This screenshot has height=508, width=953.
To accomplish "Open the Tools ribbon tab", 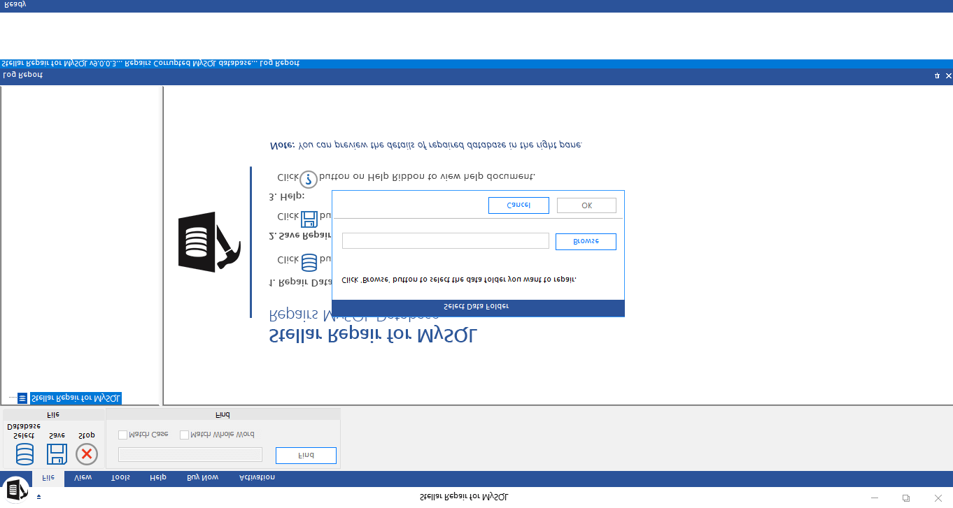I will click(x=120, y=478).
